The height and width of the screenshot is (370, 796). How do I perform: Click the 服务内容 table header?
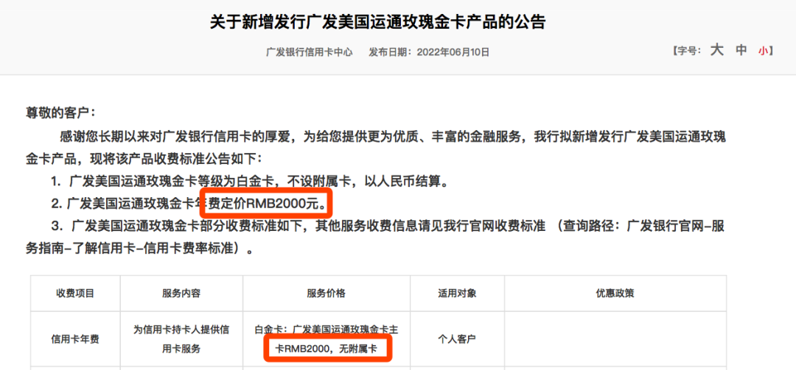pyautogui.click(x=181, y=293)
